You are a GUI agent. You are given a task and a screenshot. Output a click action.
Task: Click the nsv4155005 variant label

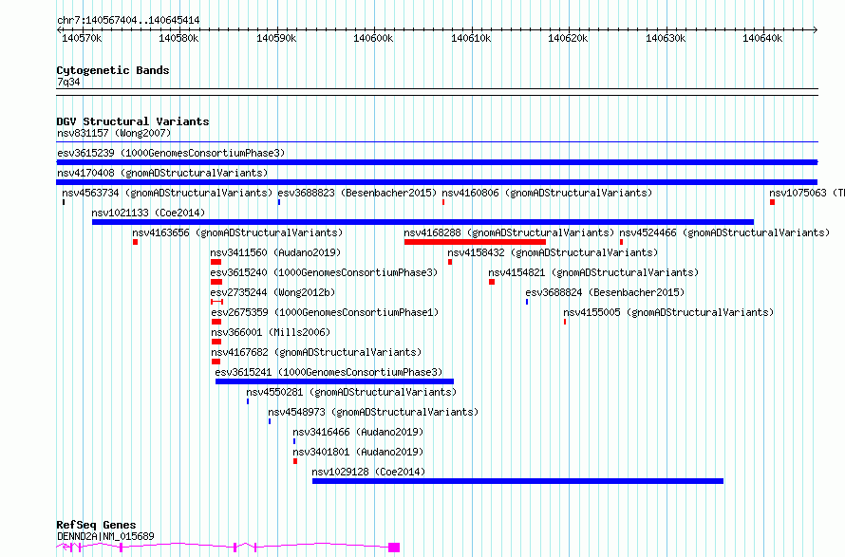(668, 312)
